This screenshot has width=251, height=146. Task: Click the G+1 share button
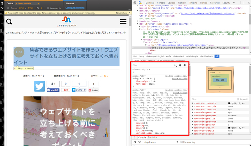[x=66, y=90]
